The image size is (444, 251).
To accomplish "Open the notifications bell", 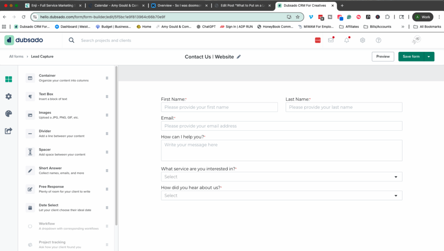I will tap(346, 40).
